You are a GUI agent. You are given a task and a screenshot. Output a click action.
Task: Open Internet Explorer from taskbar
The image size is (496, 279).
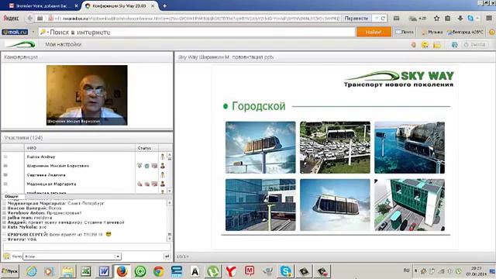point(32,271)
